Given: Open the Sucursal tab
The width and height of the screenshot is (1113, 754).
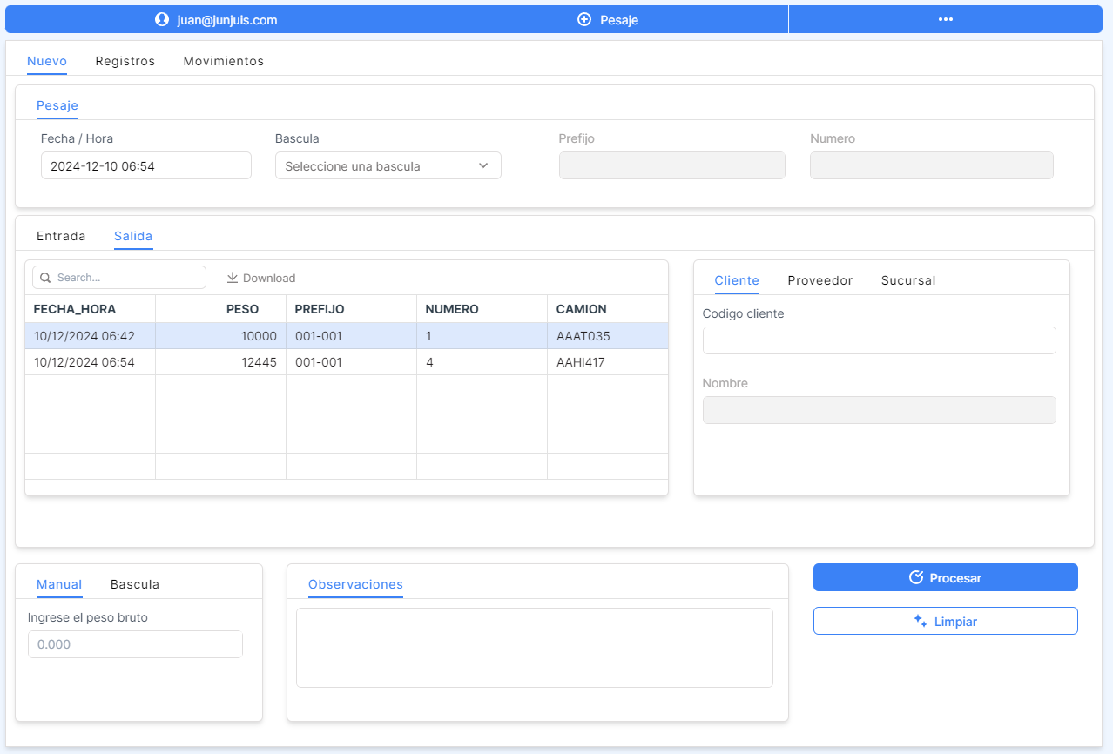Looking at the screenshot, I should click(x=907, y=280).
